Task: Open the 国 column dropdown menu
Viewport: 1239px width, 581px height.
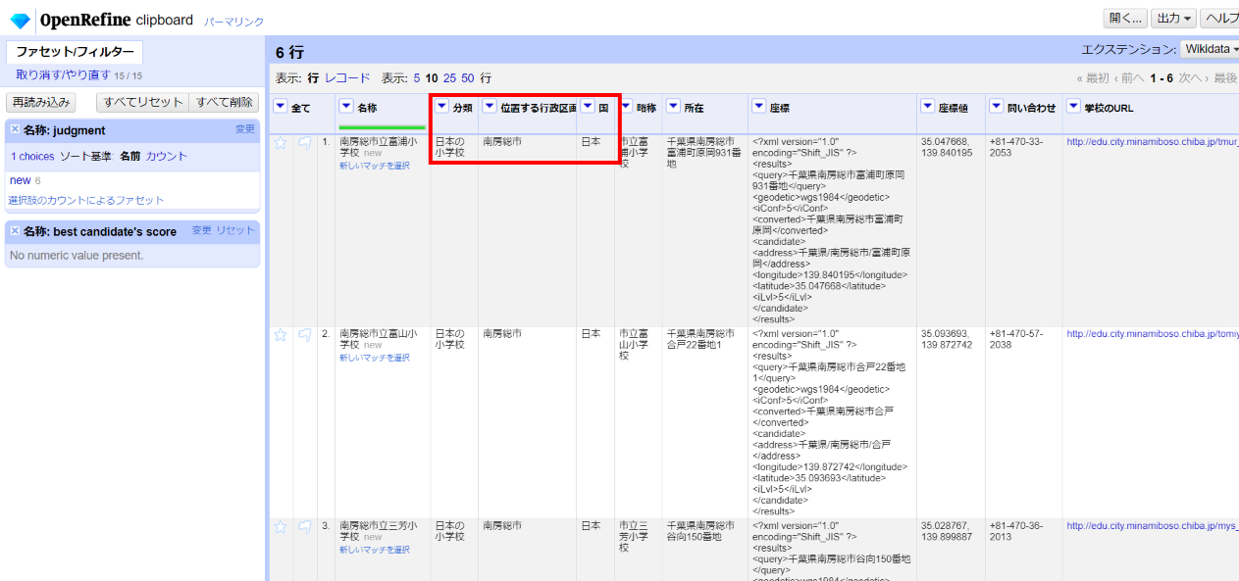Action: [588, 107]
